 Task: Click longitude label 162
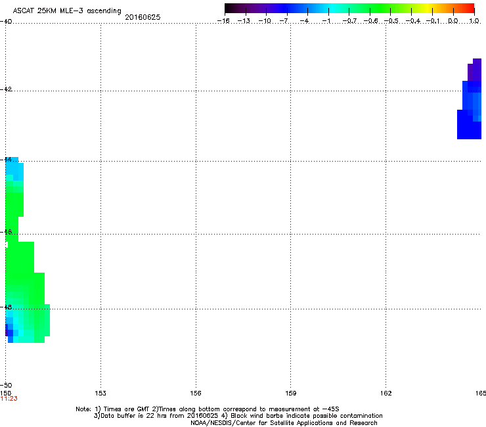click(386, 393)
